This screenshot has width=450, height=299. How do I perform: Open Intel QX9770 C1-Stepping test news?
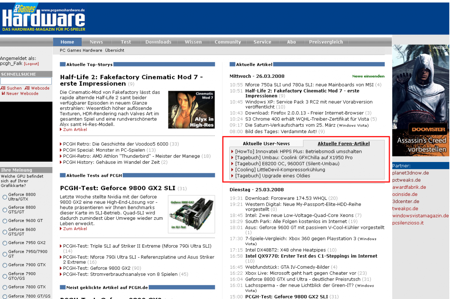[x=311, y=256]
